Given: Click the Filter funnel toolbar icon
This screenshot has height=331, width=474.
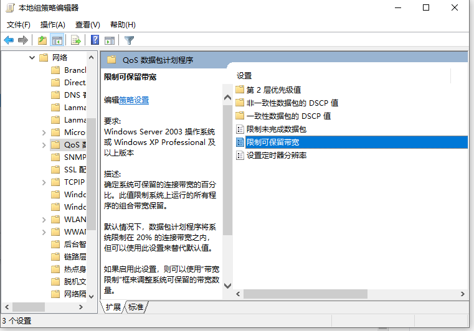Looking at the screenshot, I should pos(129,40).
